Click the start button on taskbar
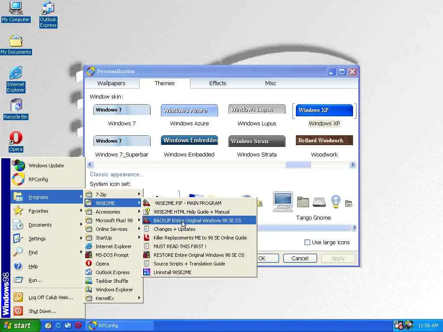 pyautogui.click(x=20, y=326)
